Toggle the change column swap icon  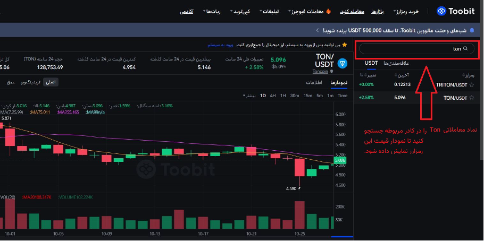click(x=362, y=75)
